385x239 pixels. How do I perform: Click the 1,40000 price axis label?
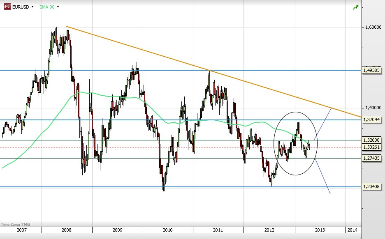pos(373,108)
